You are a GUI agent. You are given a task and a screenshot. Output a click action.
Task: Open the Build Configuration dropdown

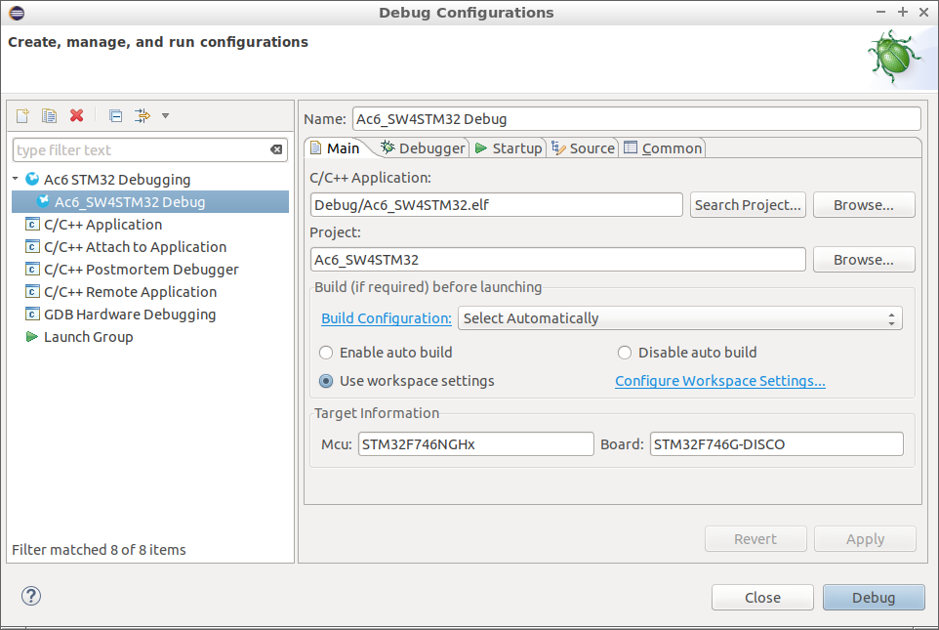coord(679,318)
